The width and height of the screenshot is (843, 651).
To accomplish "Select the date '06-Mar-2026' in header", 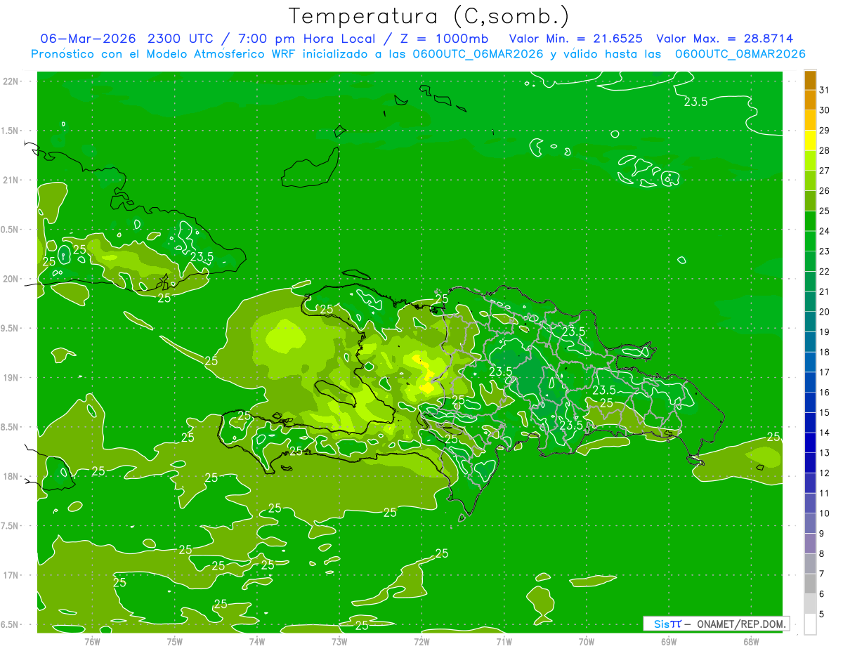I will click(89, 39).
